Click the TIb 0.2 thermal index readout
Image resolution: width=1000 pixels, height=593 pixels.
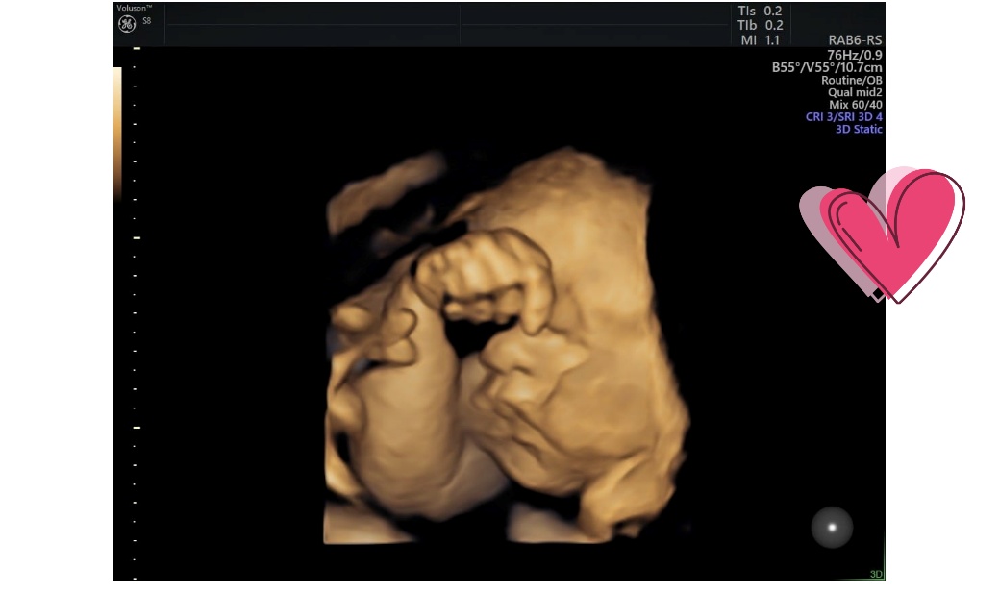(760, 25)
